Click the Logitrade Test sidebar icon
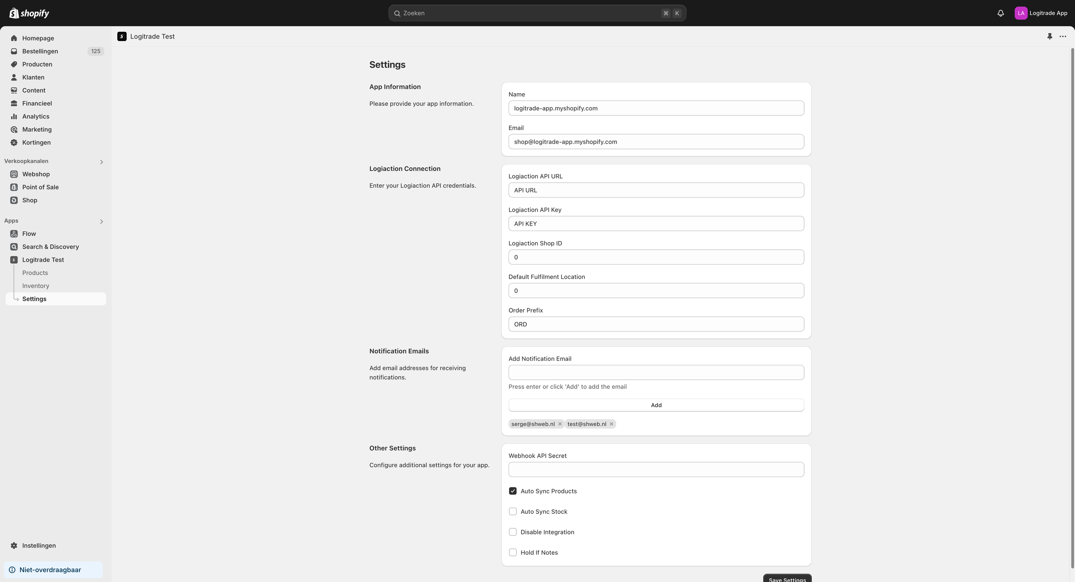Viewport: 1075px width, 582px height. [14, 260]
